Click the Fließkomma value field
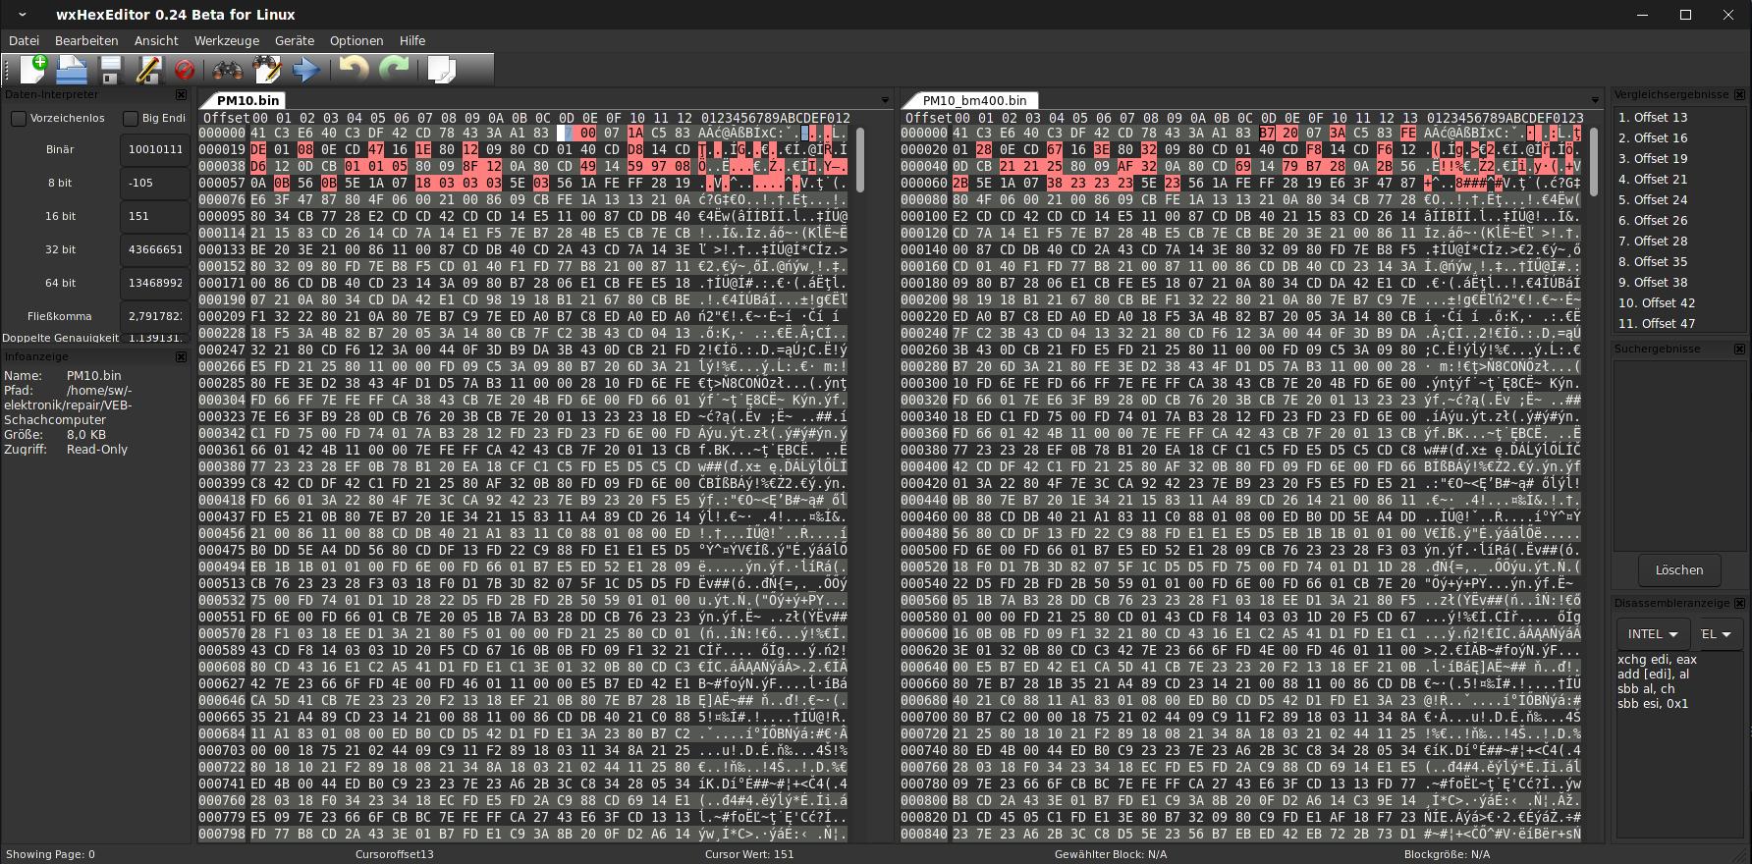The width and height of the screenshot is (1752, 864). pyautogui.click(x=154, y=316)
